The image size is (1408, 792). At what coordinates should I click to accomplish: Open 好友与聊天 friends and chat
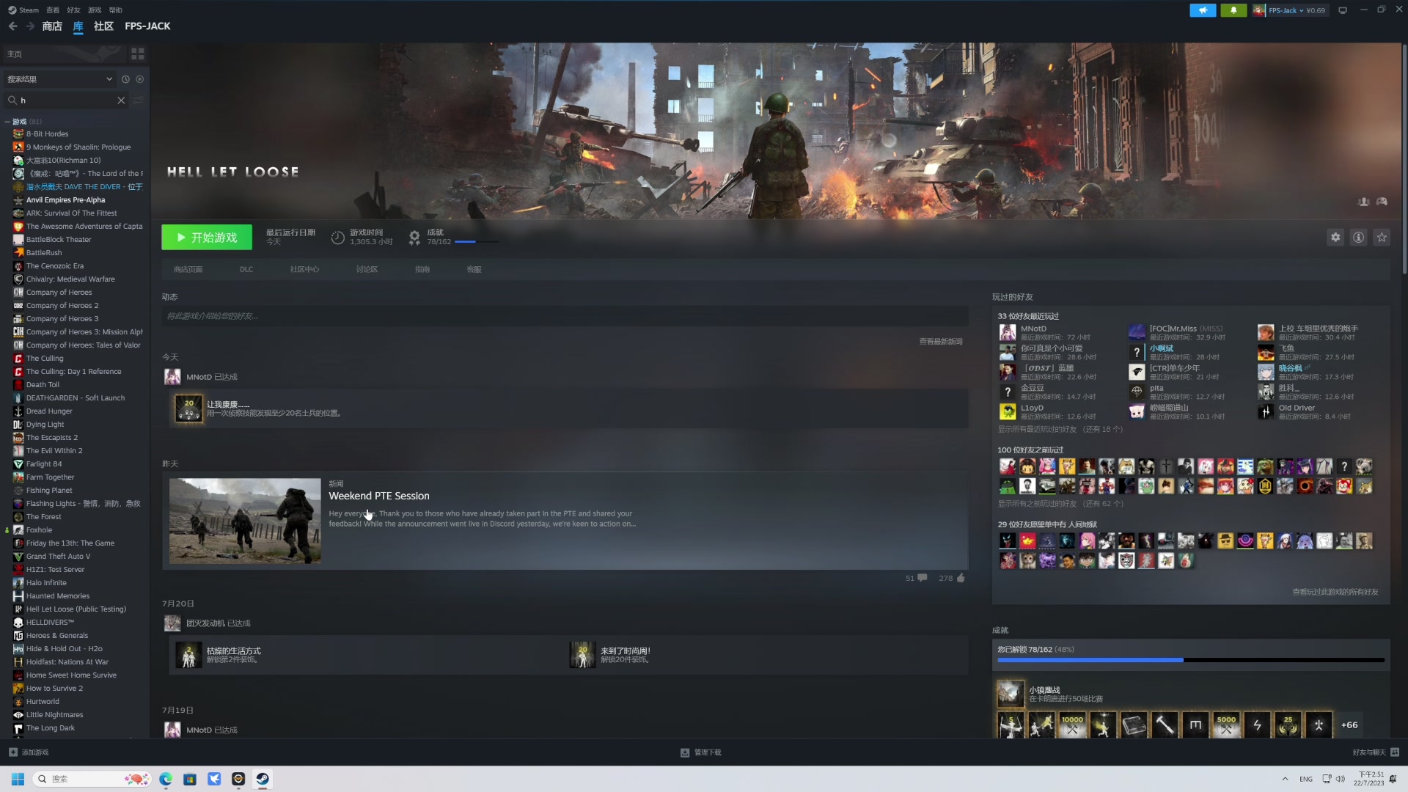[1376, 752]
